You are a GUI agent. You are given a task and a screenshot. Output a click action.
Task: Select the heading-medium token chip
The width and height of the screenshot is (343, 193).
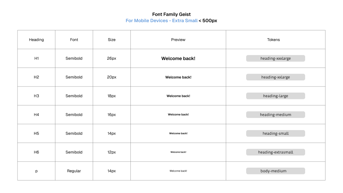(275, 115)
